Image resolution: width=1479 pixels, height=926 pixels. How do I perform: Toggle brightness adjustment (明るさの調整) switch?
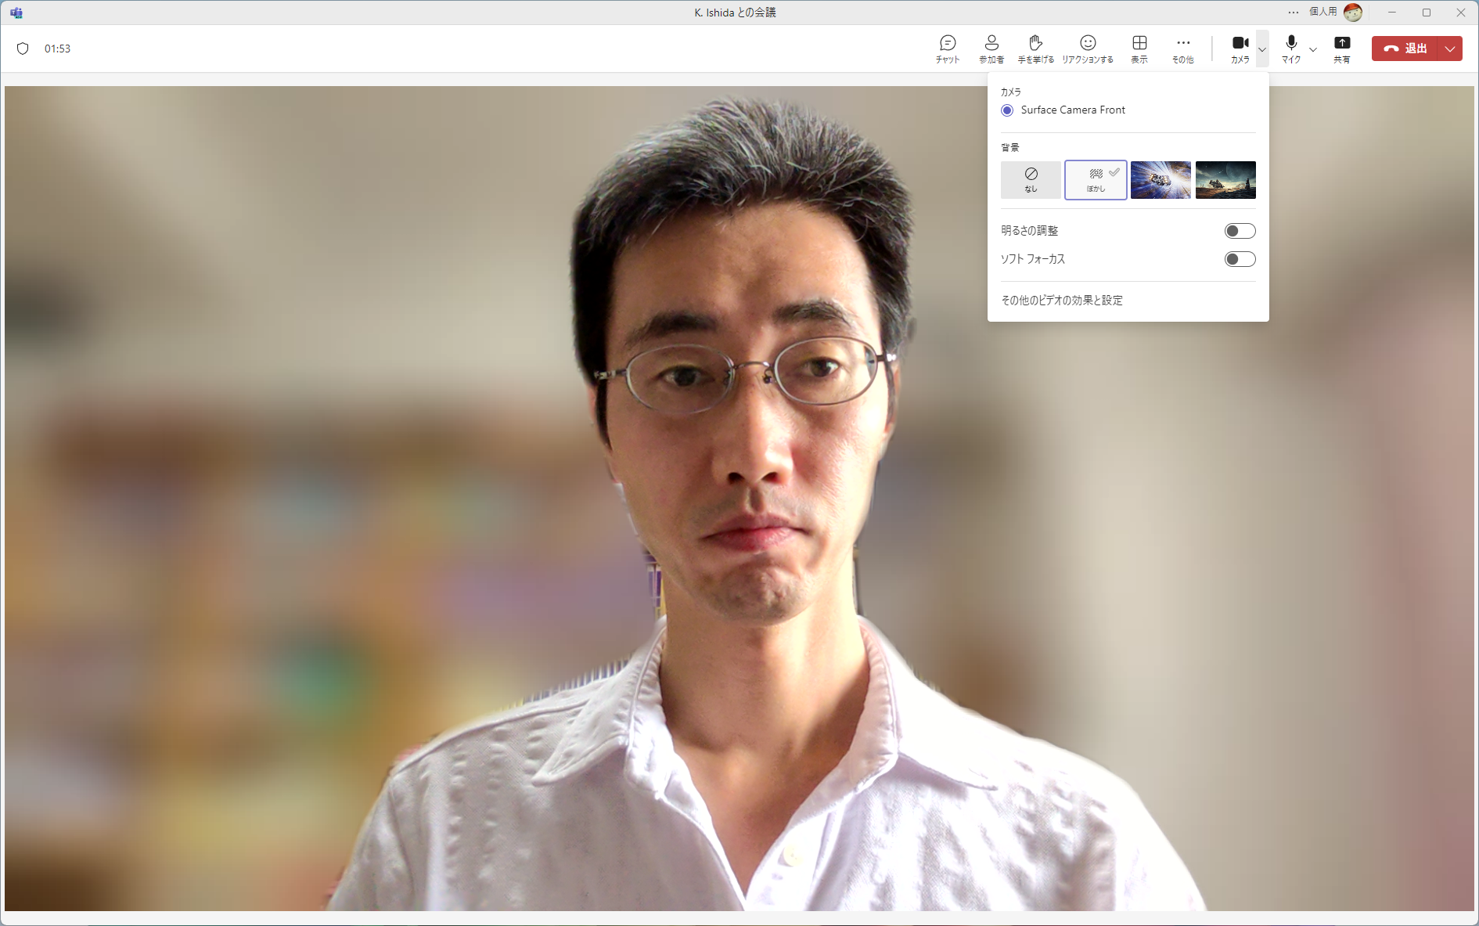pos(1240,231)
